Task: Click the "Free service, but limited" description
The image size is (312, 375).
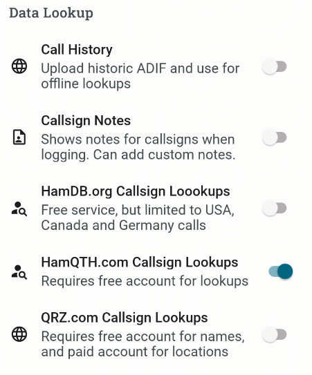Action: (138, 218)
